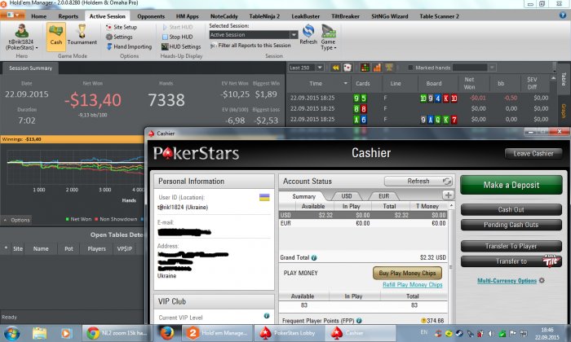Click Frequent Player Points info icon
The height and width of the screenshot is (342, 571).
click(359, 321)
